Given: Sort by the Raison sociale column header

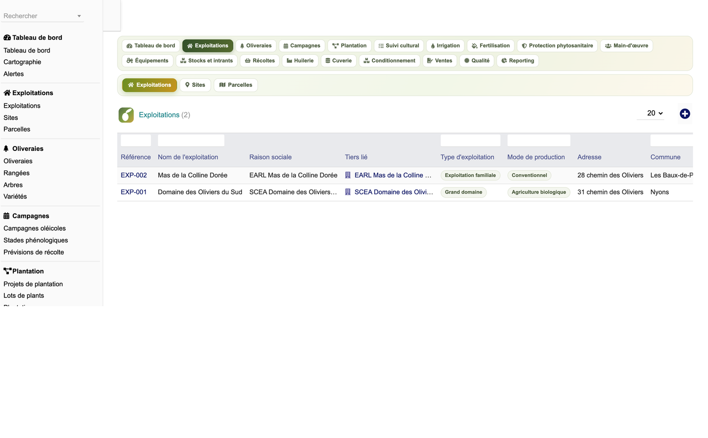Looking at the screenshot, I should click(x=270, y=157).
